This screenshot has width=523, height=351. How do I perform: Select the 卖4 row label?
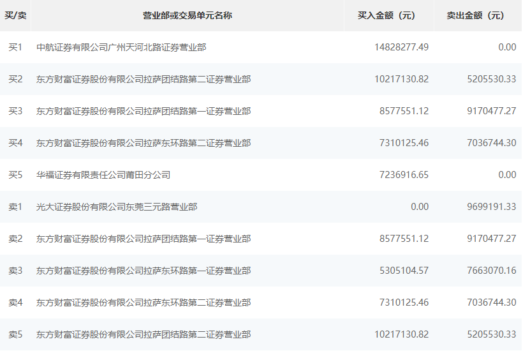click(x=15, y=302)
